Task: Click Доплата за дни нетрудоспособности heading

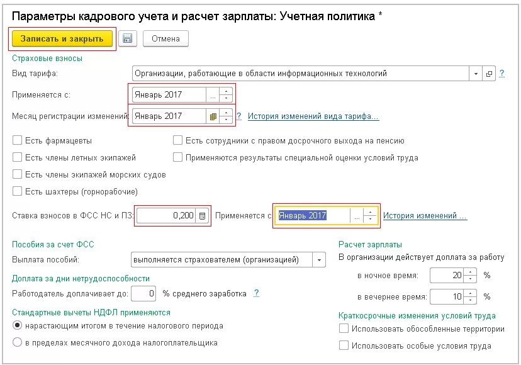Action: pos(81,279)
